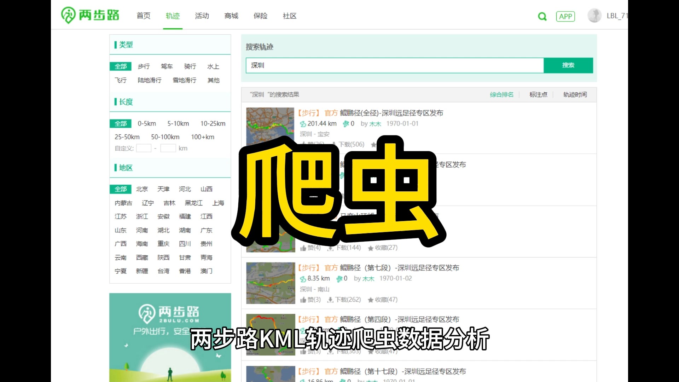Click the 搜索 search button
679x382 pixels.
tap(568, 65)
